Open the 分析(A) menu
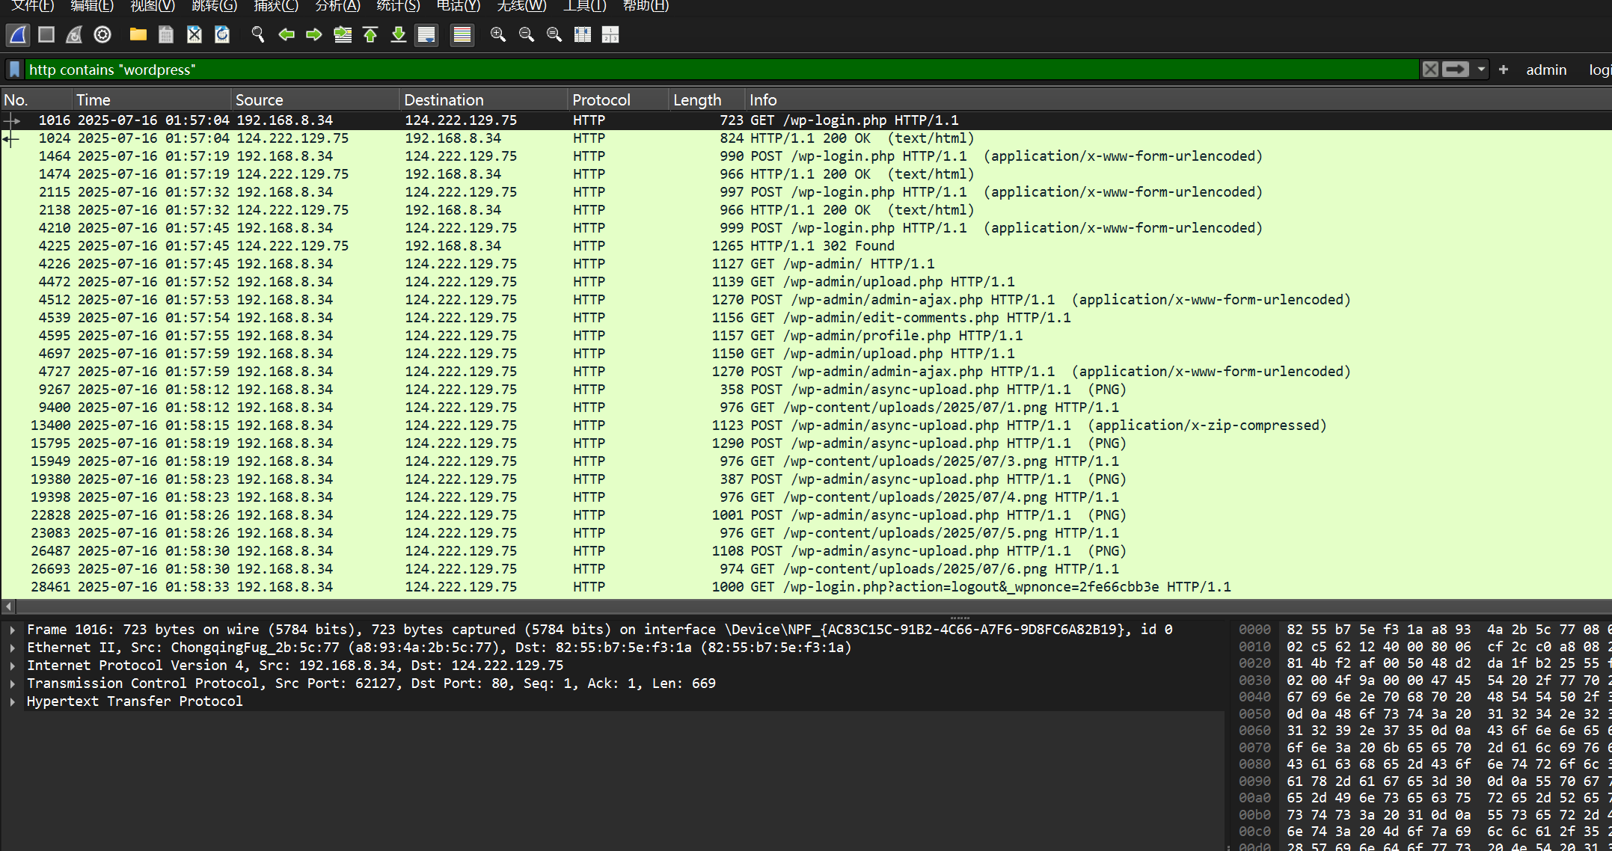This screenshot has height=851, width=1612. [337, 6]
